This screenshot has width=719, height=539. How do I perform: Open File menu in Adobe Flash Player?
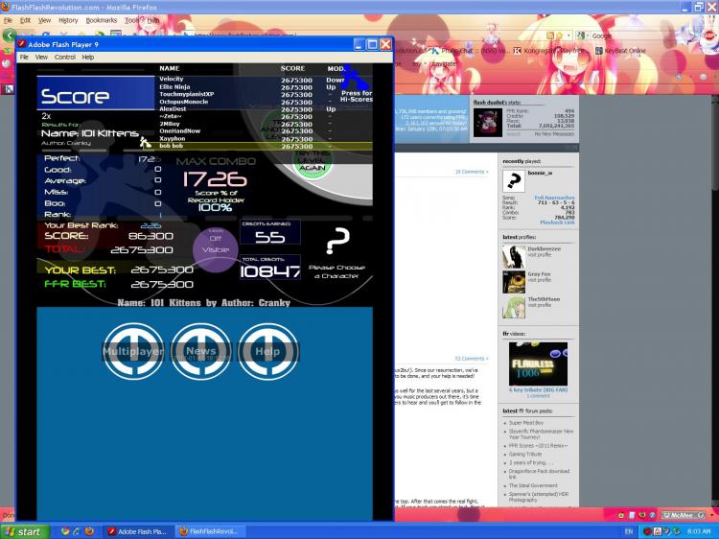coord(24,58)
